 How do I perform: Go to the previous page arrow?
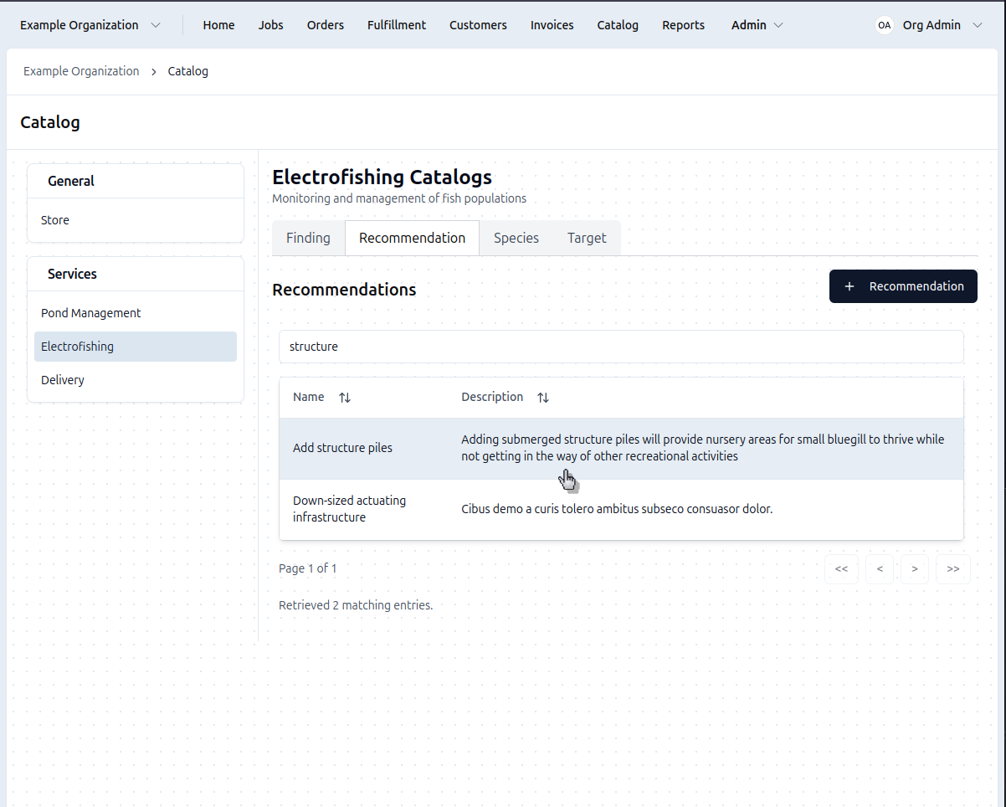tap(880, 569)
